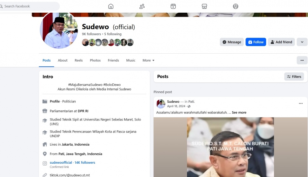
Task: Click the link chain icon beside tiktok
Action: point(45,175)
